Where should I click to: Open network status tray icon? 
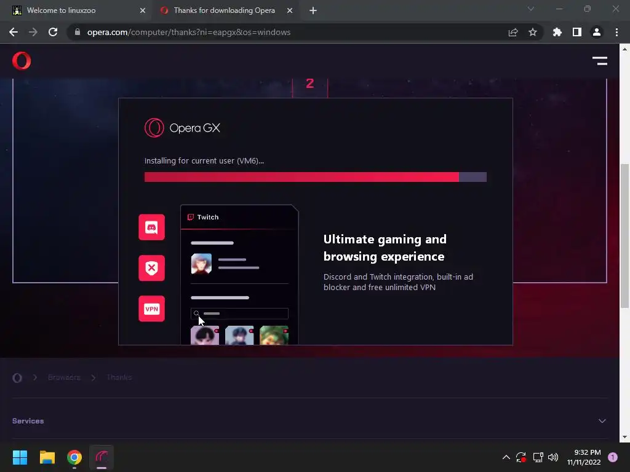coord(538,457)
